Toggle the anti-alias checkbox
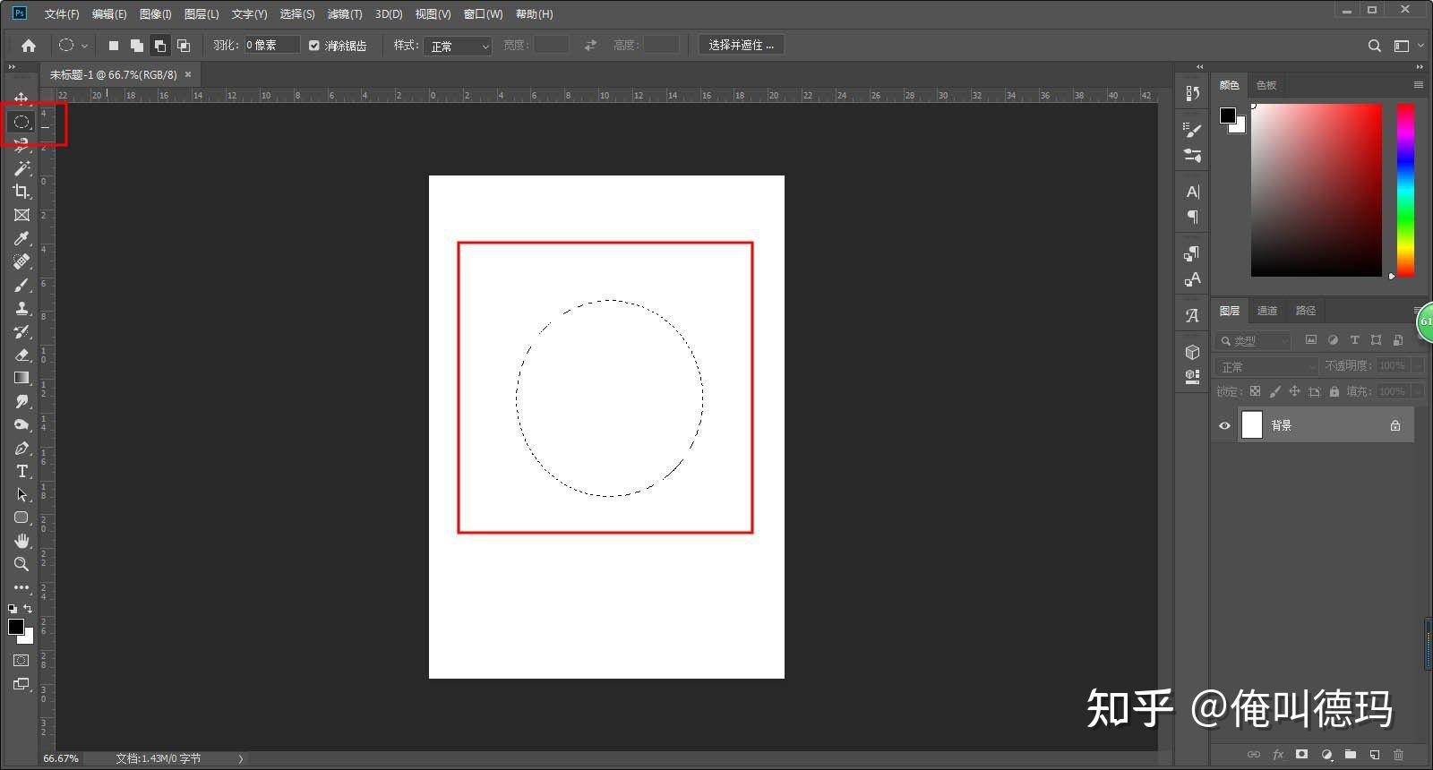Screen dimensions: 1433x770 314,46
